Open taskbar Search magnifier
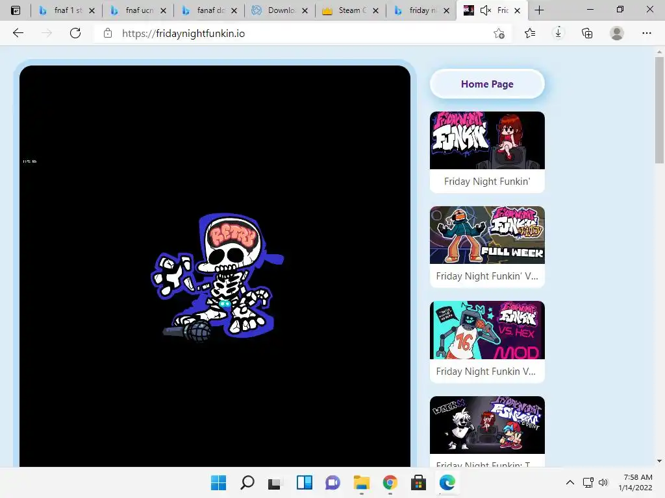 point(247,482)
